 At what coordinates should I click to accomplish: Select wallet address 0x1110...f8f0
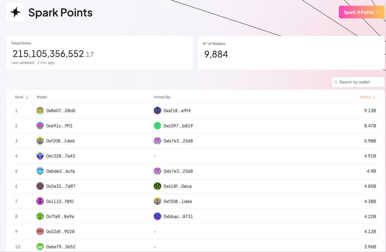pyautogui.click(x=60, y=201)
